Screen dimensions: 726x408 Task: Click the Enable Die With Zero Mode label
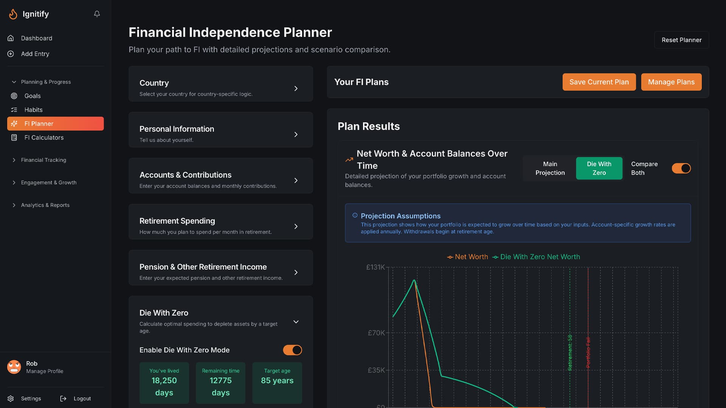[x=184, y=350]
